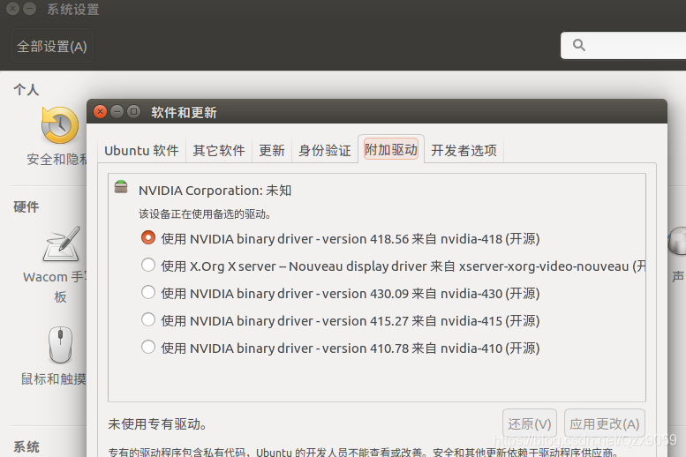
Task: Switch to Ubuntu 软件 tab
Action: (x=141, y=151)
